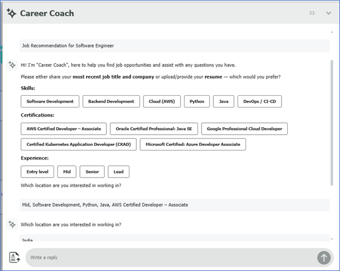The image size is (340, 271).
Task: Pick the Python skill chip
Action: 196,101
